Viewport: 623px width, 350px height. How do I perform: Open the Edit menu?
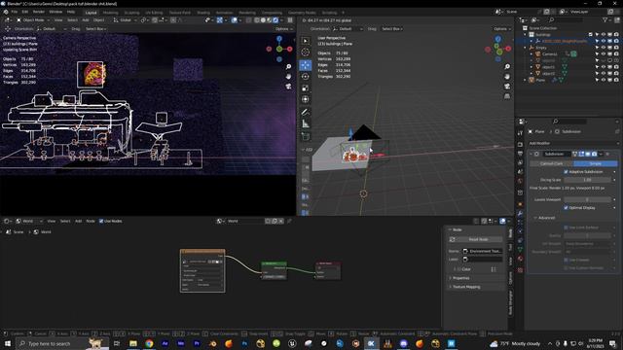(25, 12)
